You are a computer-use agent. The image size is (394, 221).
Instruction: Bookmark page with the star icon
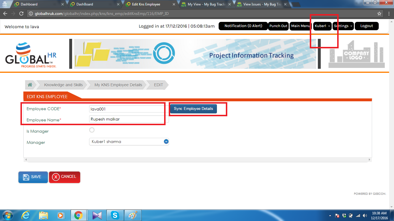point(379,14)
